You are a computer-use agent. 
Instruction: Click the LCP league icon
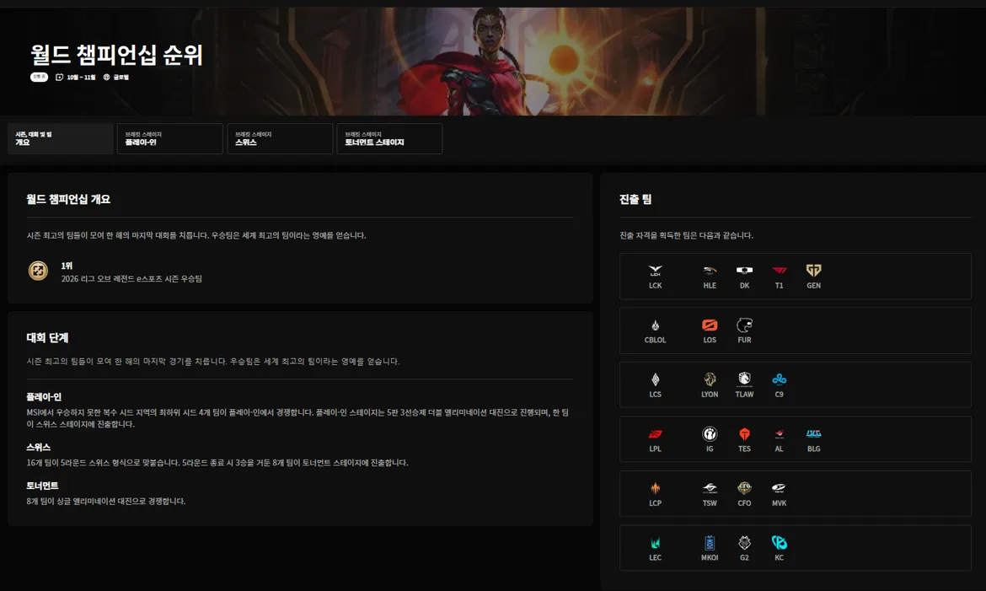pos(656,488)
